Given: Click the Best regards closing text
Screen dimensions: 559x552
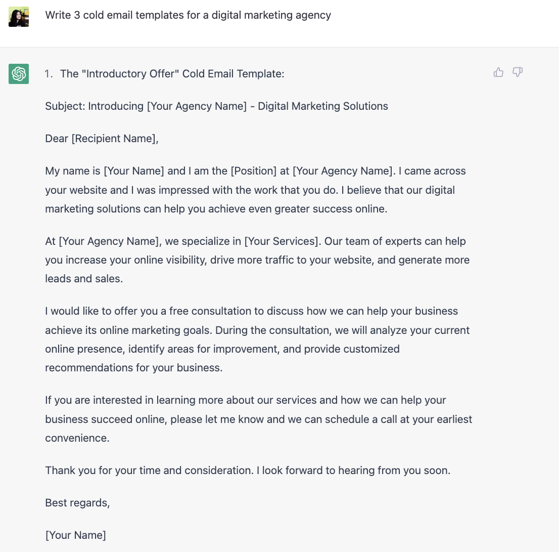Looking at the screenshot, I should 77,502.
